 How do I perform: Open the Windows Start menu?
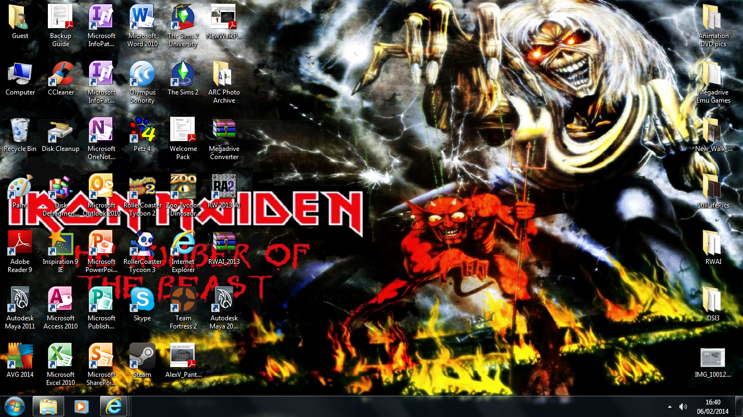point(14,406)
